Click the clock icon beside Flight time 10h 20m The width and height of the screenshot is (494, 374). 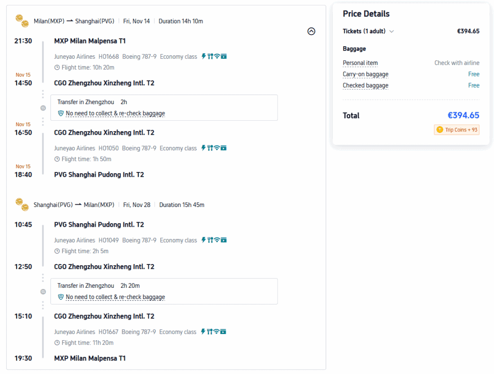pyautogui.click(x=57, y=67)
